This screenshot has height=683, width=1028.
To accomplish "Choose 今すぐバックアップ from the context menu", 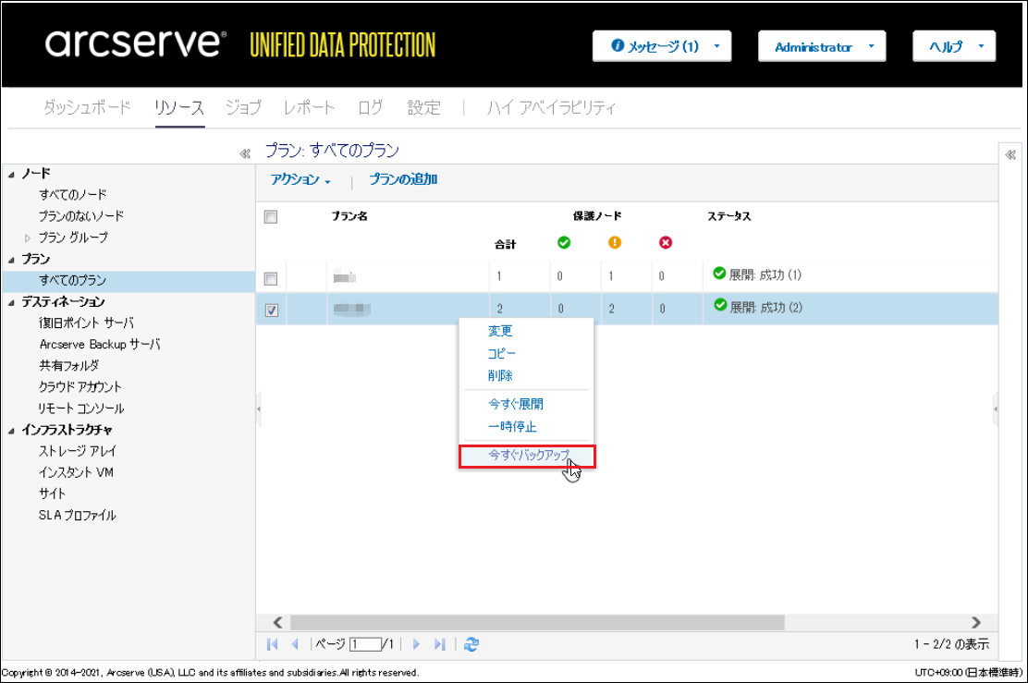I will [528, 456].
